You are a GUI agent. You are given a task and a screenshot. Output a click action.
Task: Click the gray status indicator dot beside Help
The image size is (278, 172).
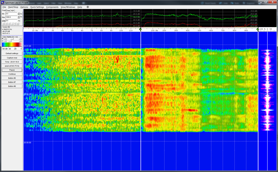[x=88, y=7]
